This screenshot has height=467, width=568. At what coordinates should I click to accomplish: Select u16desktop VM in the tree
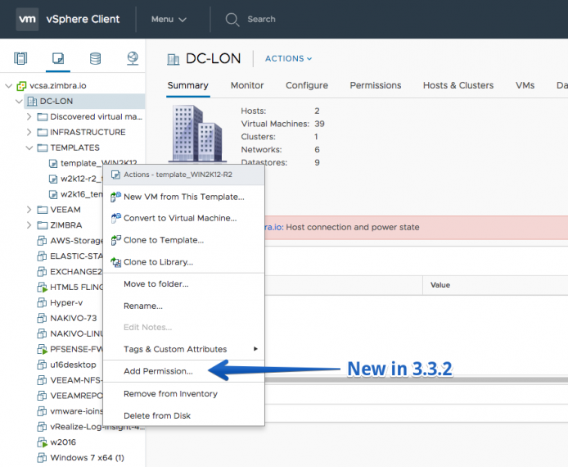pyautogui.click(x=73, y=365)
